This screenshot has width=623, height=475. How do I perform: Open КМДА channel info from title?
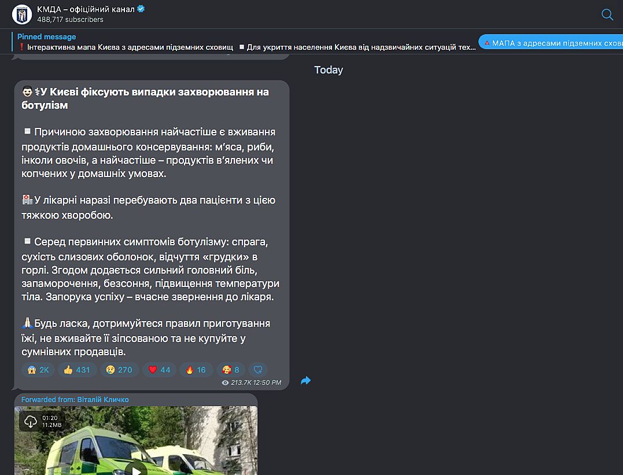pos(86,9)
